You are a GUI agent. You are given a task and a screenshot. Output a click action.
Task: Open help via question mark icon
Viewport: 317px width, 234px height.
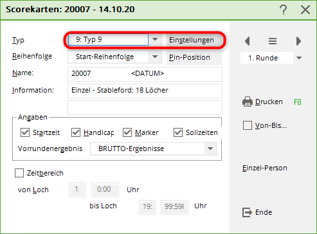[284, 10]
